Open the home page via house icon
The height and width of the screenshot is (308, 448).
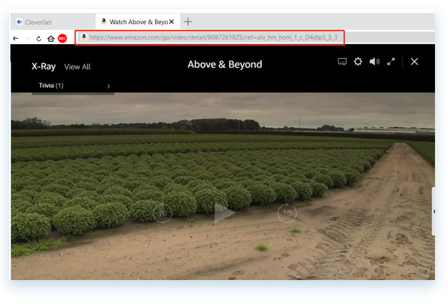(x=51, y=38)
